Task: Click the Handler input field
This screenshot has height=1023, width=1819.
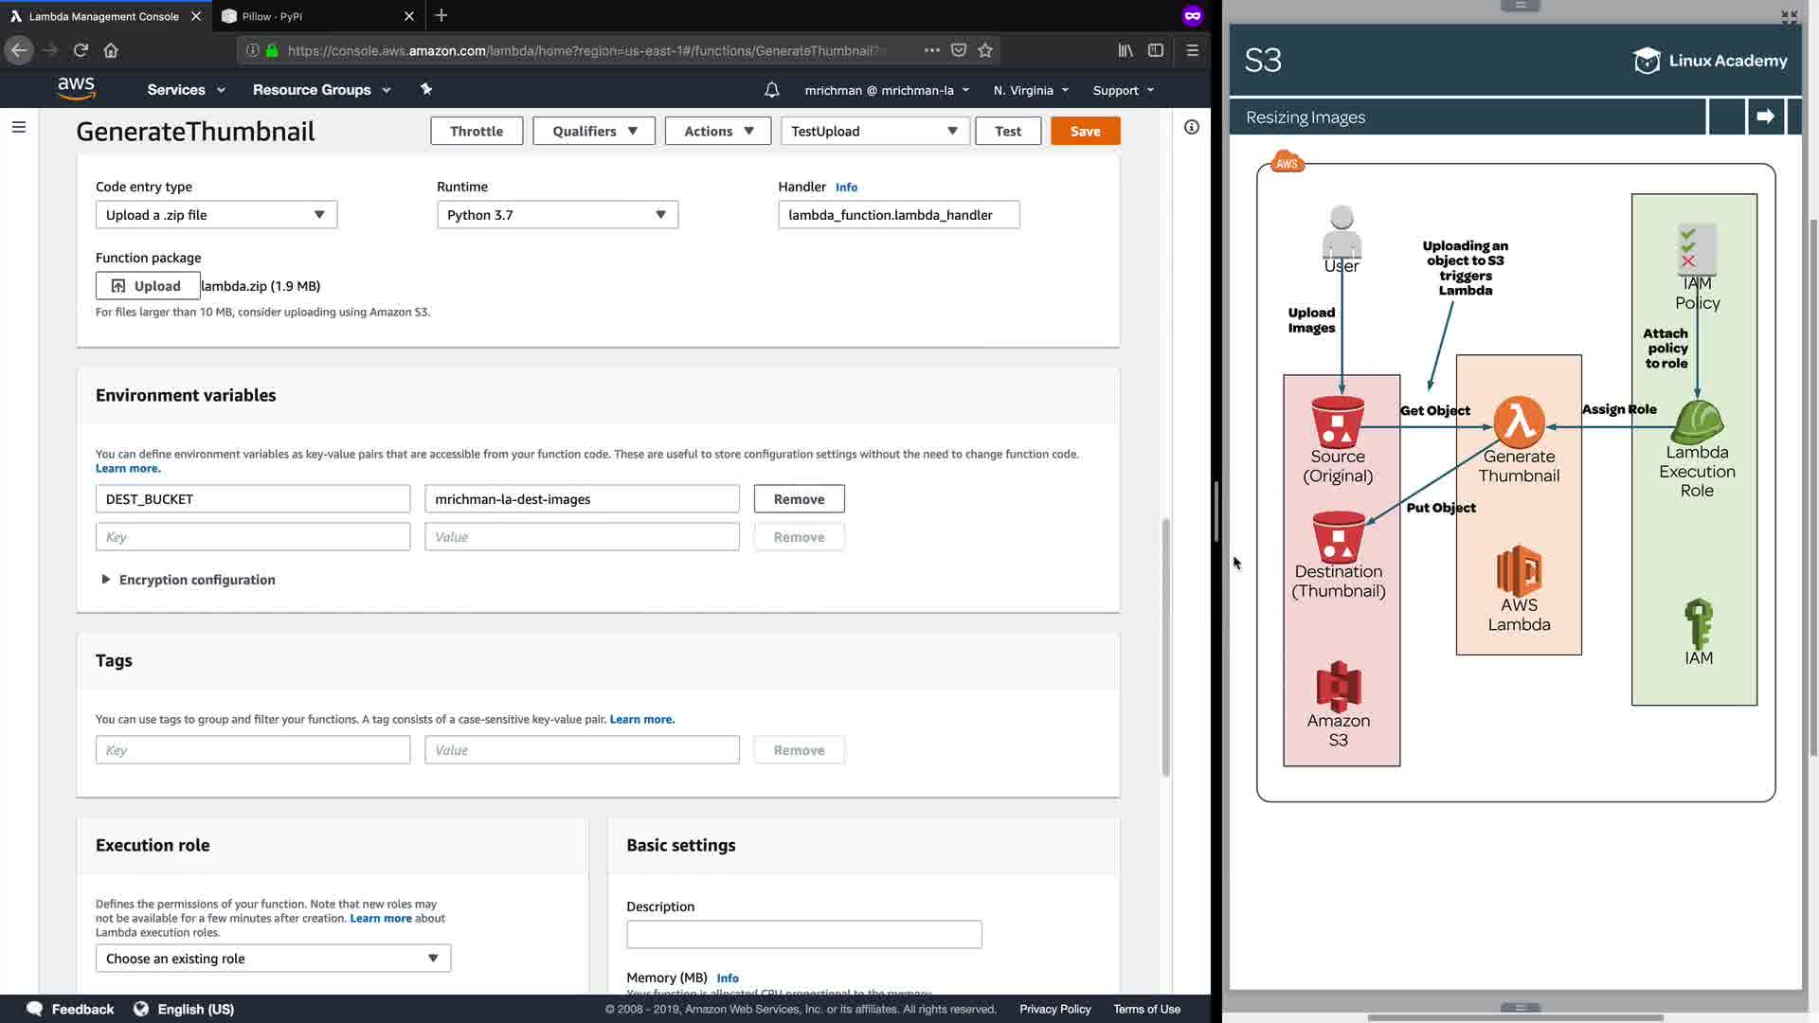Action: coord(898,215)
